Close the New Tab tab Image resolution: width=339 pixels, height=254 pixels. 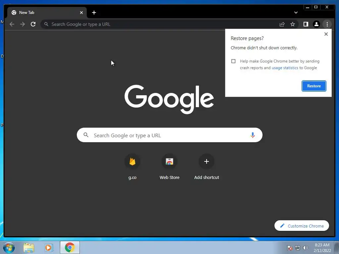(81, 13)
